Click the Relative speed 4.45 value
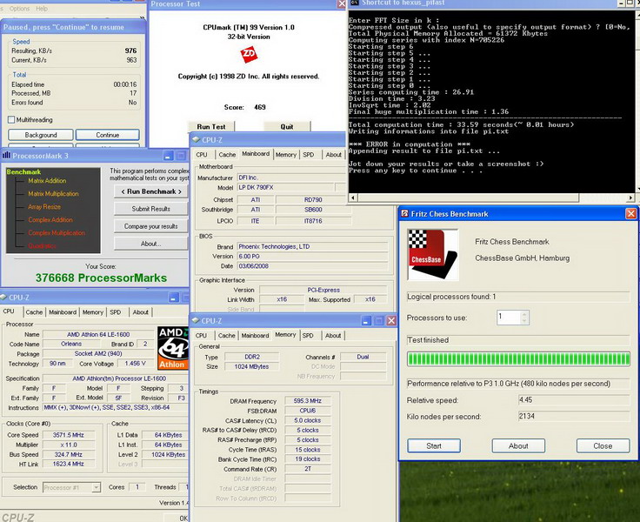The image size is (640, 522). (x=573, y=400)
